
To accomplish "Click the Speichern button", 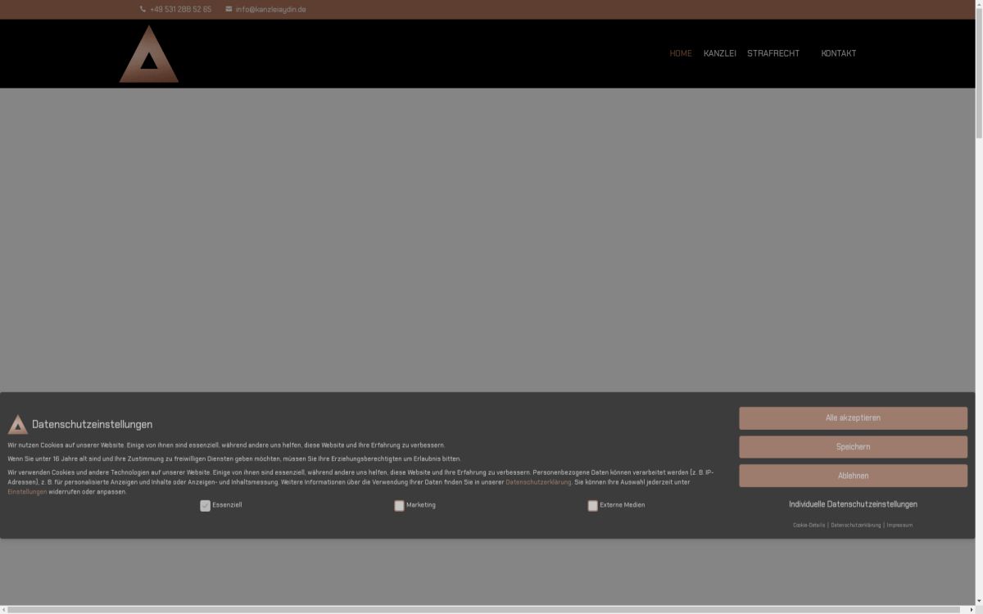I will coord(853,447).
